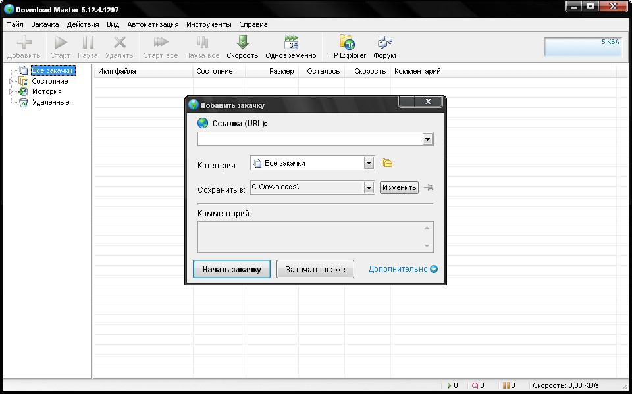Click the История clock icon in tree
Viewport: 632px width, 394px height.
coord(24,91)
